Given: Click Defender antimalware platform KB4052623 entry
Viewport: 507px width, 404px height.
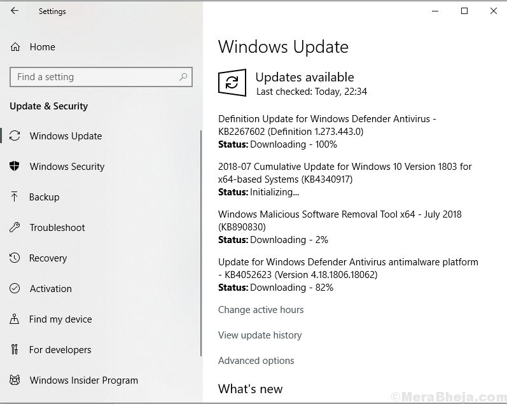Looking at the screenshot, I should click(348, 268).
